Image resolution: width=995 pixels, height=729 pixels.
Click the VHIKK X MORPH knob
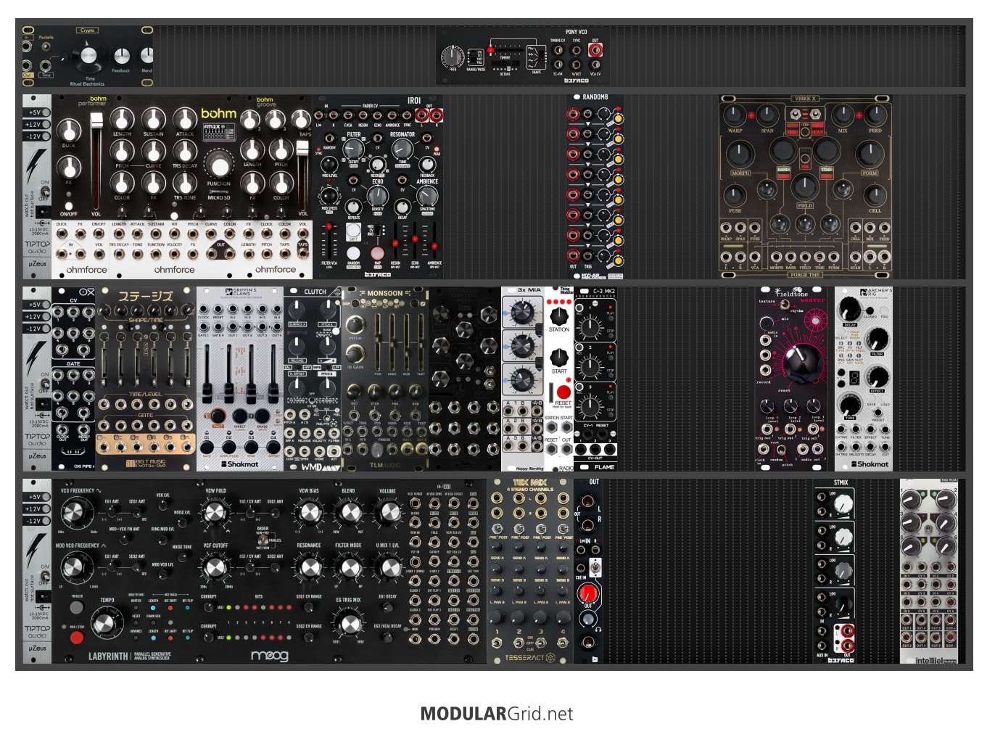pos(739,154)
